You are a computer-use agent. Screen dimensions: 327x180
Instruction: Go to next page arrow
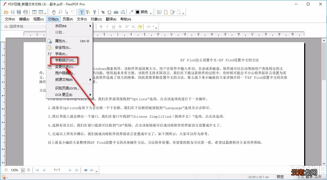pos(70,170)
